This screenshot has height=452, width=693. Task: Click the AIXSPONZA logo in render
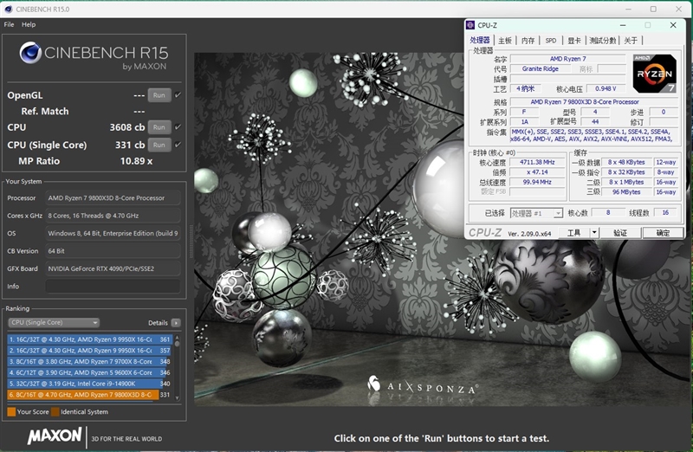tap(423, 385)
